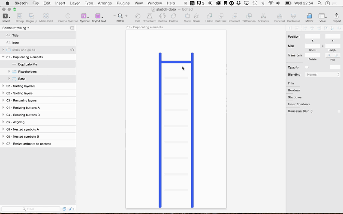
Task: Click the zoom in plus icon
Action: click(126, 16)
